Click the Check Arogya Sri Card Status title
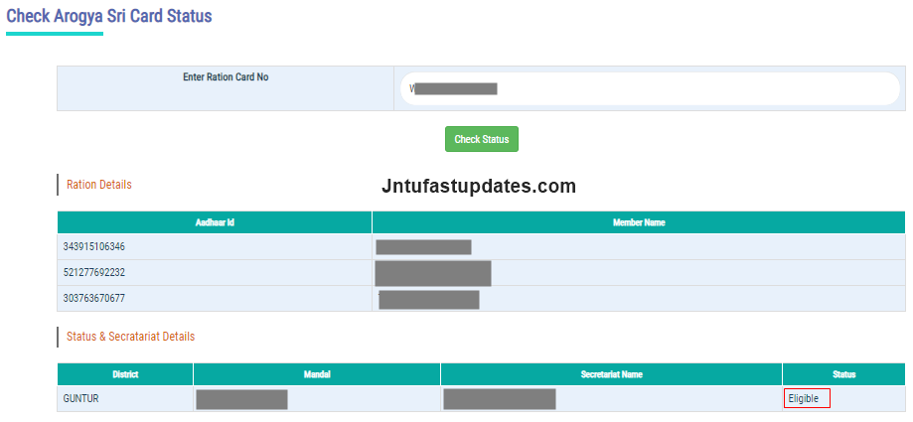Screen dimensions: 913x422 click(x=109, y=16)
